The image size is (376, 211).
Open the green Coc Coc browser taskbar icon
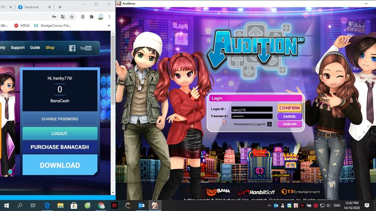(x=87, y=205)
